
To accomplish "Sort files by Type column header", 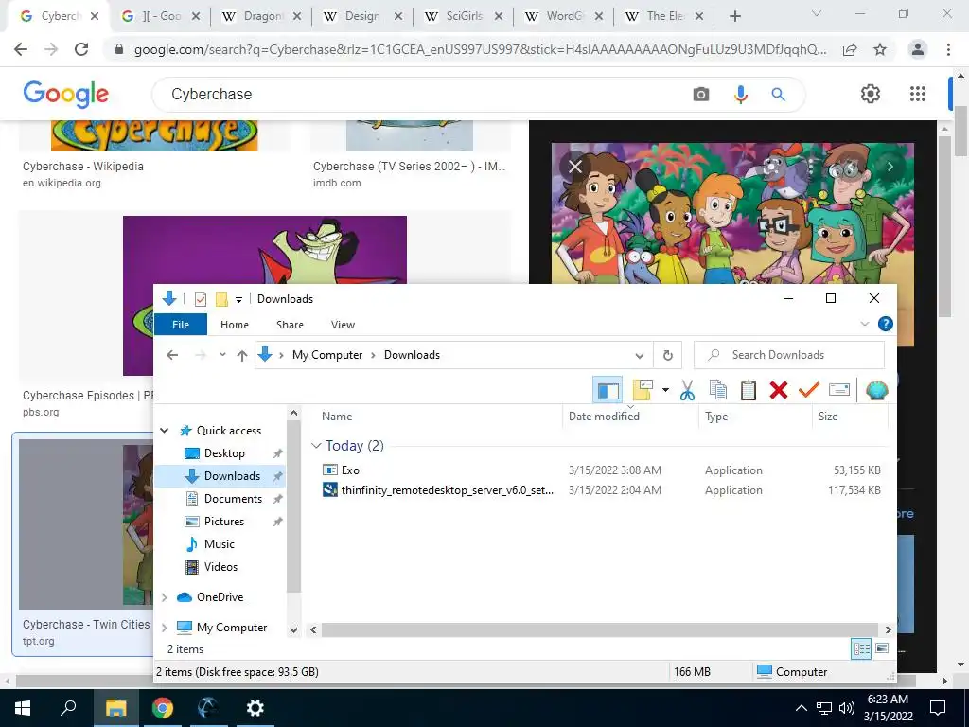I will pyautogui.click(x=716, y=417).
